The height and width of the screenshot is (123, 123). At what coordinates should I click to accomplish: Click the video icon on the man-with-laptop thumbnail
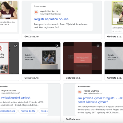(57, 46)
